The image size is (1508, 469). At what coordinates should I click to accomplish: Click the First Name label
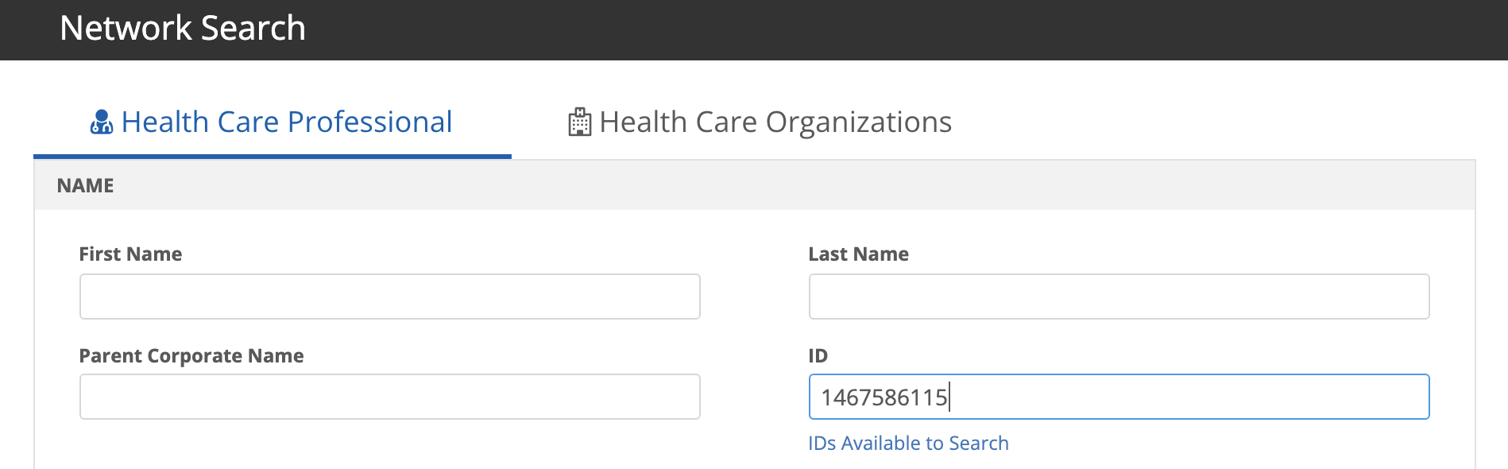[130, 254]
